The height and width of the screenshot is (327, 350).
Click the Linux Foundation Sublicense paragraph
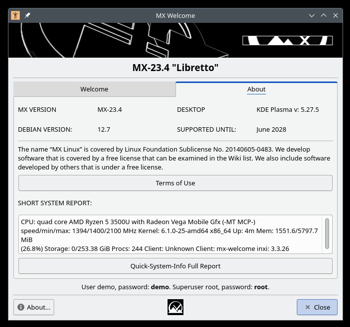[x=174, y=158]
